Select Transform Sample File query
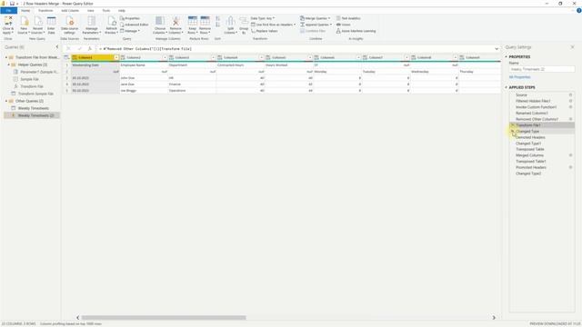Screen dimensions: 582x327 point(35,94)
